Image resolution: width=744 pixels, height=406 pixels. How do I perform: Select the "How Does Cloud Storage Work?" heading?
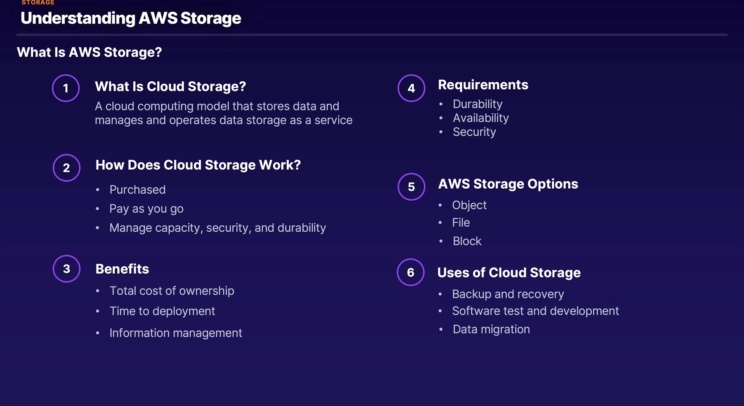tap(198, 165)
